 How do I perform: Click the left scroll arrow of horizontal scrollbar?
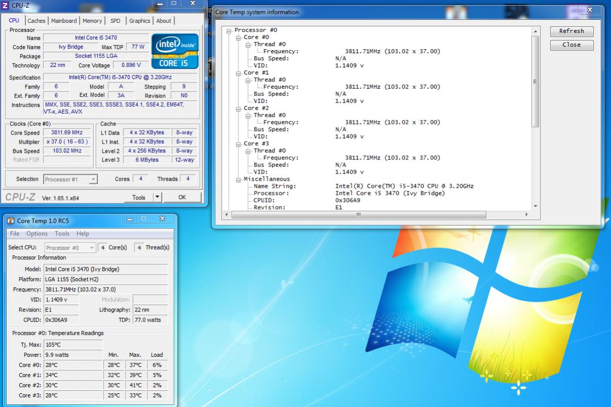(227, 215)
